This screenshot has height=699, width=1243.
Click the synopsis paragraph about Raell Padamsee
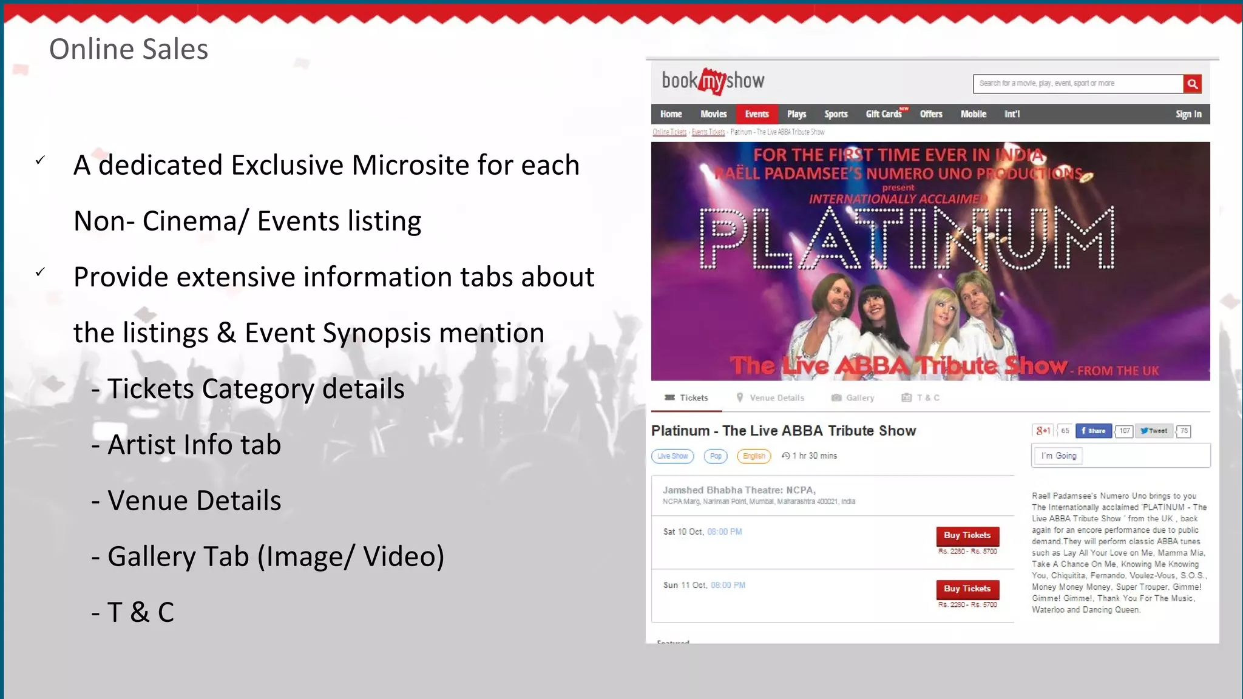1119,553
